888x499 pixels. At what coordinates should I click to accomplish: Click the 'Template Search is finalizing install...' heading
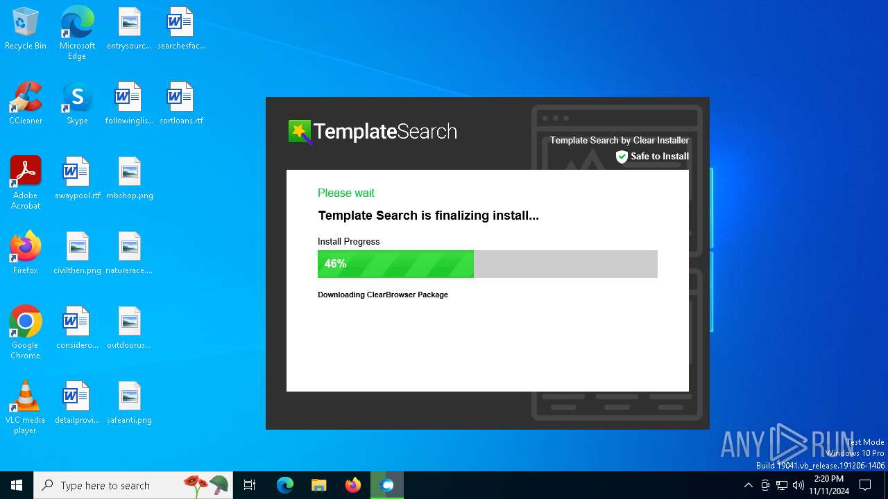tap(428, 216)
